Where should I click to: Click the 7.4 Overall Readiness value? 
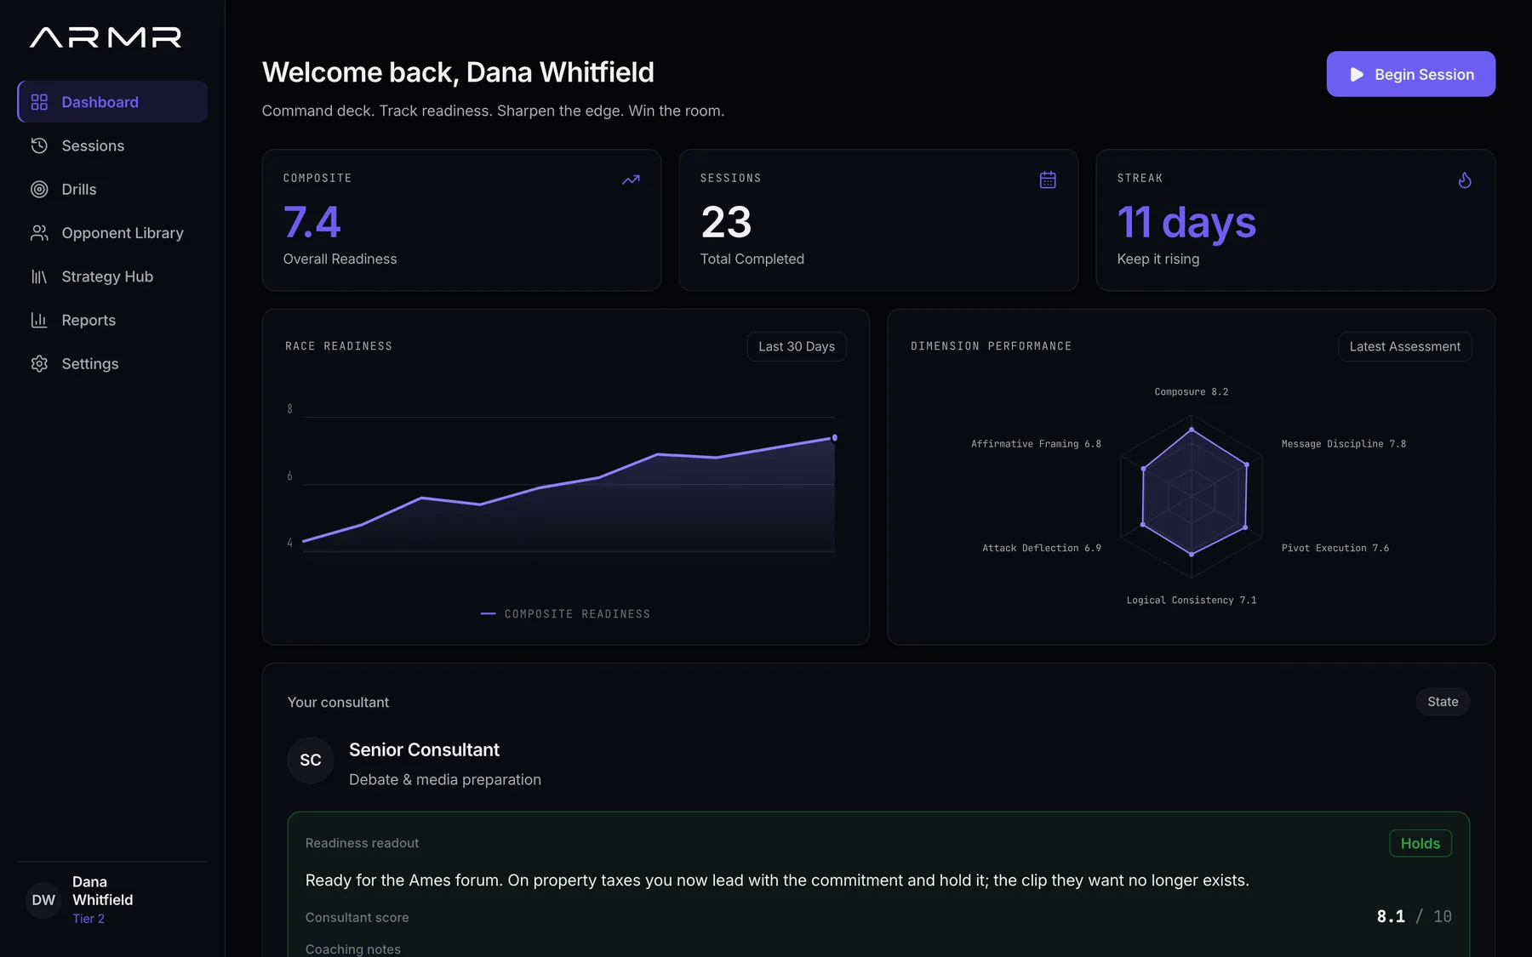(312, 222)
